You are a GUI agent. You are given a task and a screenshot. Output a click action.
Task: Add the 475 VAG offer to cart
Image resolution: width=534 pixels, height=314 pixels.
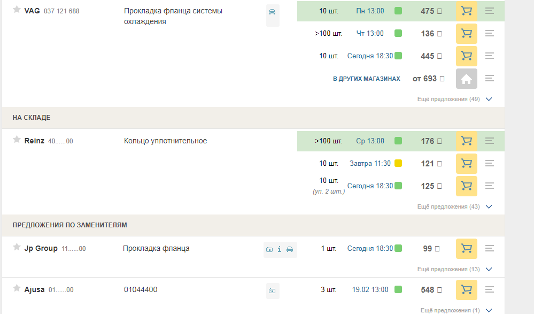(466, 11)
